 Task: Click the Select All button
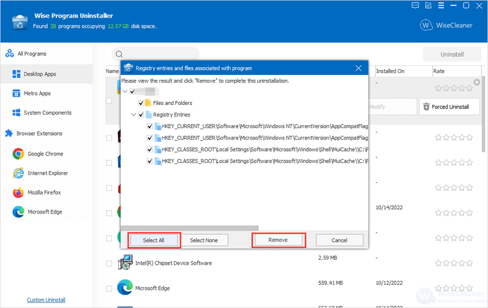tap(154, 240)
